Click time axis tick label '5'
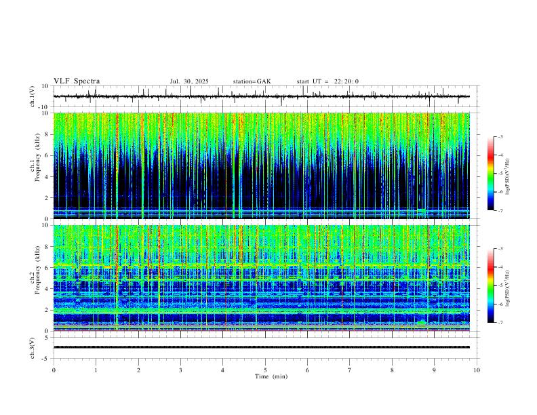Screen dimensions: 537x415 pos(265,370)
